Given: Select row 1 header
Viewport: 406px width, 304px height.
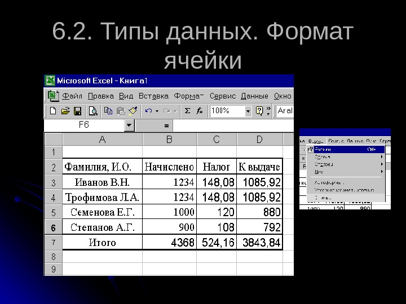Looking at the screenshot, I should coord(54,152).
